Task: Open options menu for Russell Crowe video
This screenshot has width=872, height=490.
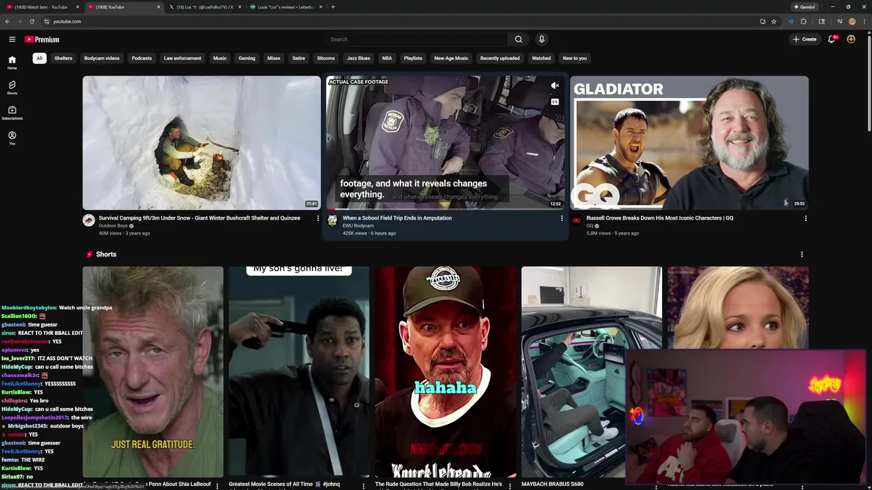Action: pyautogui.click(x=805, y=218)
